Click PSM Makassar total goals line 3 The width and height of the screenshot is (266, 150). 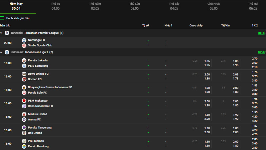point(223,101)
